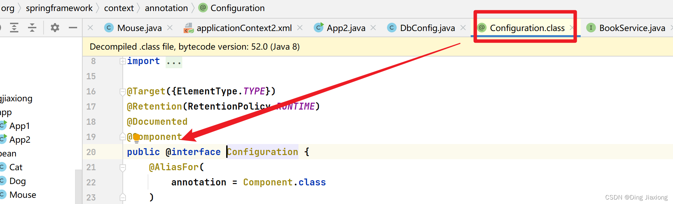The height and width of the screenshot is (204, 673).
Task: Collapse annotation block fold marker at line 16
Action: [x=122, y=92]
